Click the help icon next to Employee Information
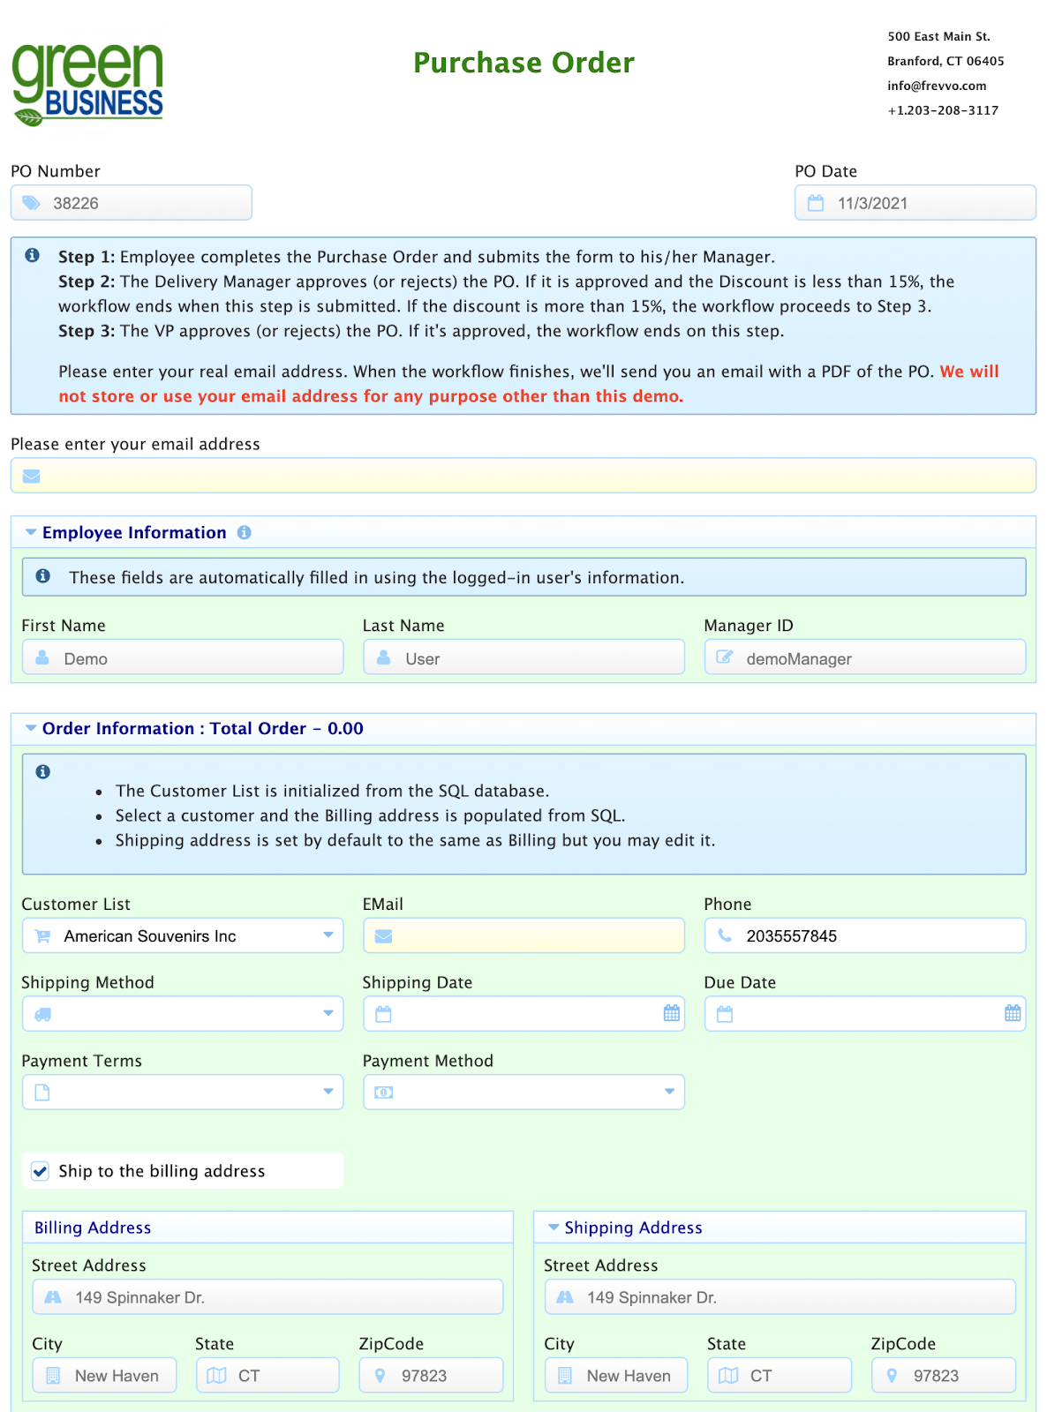1047x1412 pixels. click(245, 532)
